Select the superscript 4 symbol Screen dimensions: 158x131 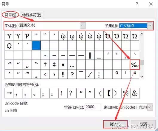135,74
